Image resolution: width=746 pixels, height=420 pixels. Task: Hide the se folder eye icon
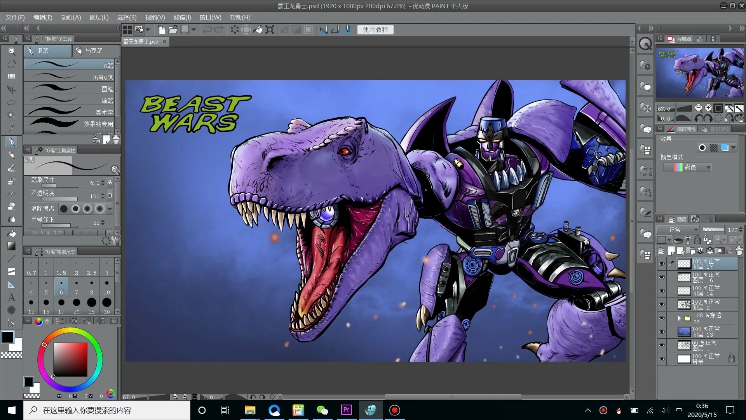662,318
